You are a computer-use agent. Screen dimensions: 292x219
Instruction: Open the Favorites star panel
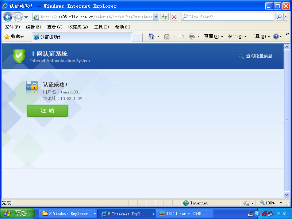(x=14, y=36)
